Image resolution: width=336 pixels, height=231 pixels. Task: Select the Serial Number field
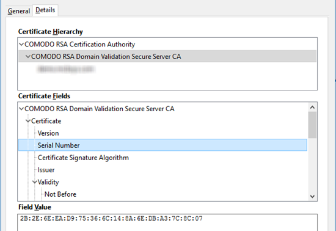(x=163, y=145)
